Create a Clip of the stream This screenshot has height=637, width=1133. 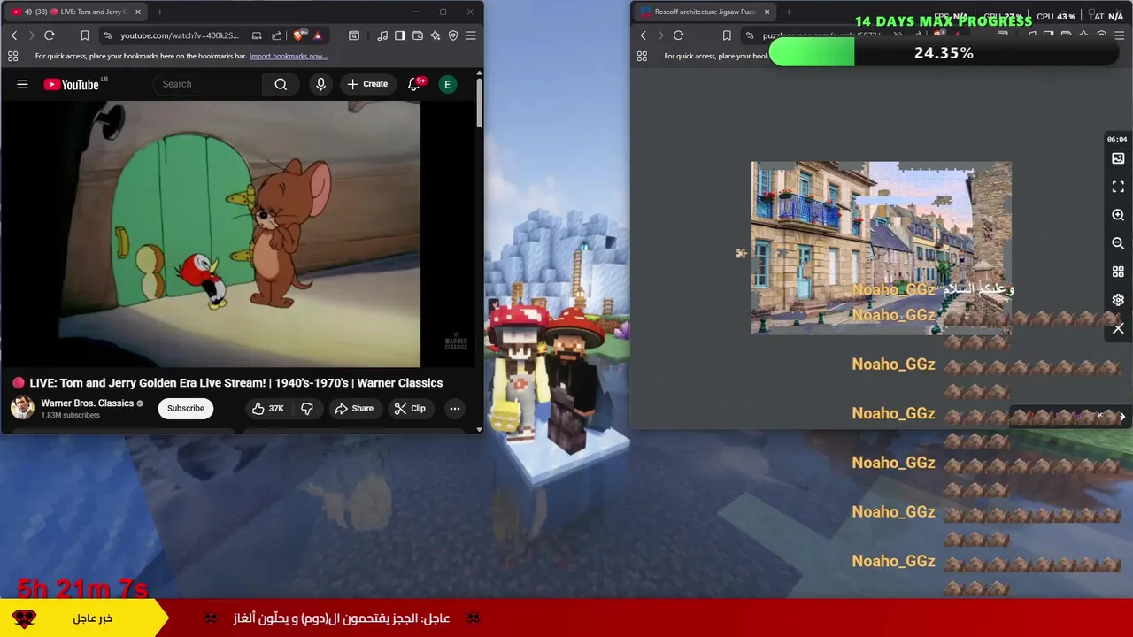pos(410,408)
